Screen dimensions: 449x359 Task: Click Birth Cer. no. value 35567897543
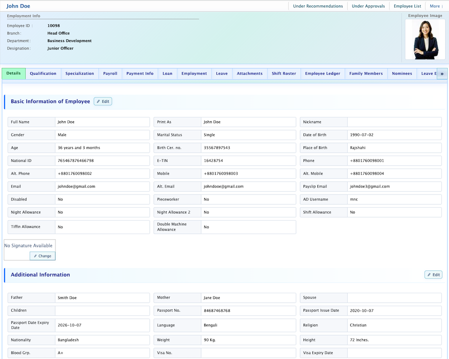coord(217,148)
